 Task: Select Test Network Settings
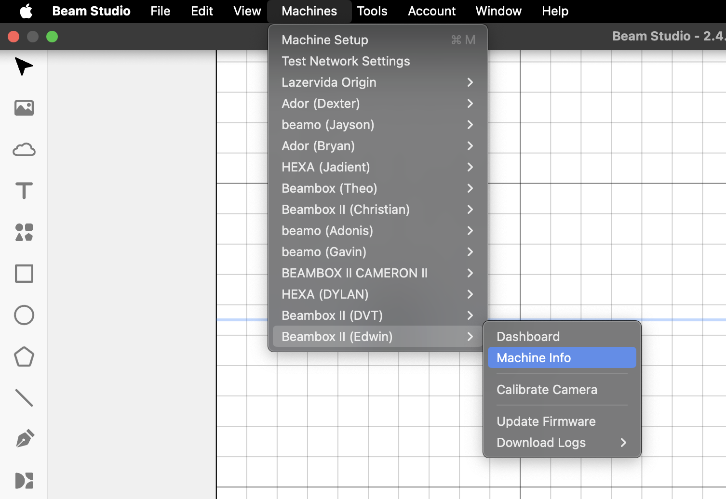[x=378, y=61]
